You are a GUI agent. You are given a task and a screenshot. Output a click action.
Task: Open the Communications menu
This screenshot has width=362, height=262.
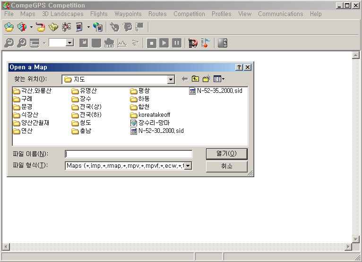pyautogui.click(x=281, y=14)
